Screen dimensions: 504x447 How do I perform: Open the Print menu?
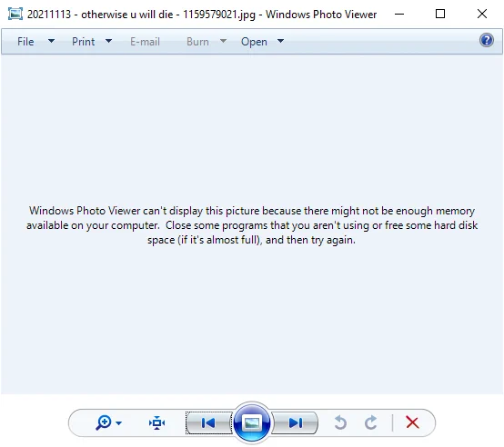tap(84, 42)
